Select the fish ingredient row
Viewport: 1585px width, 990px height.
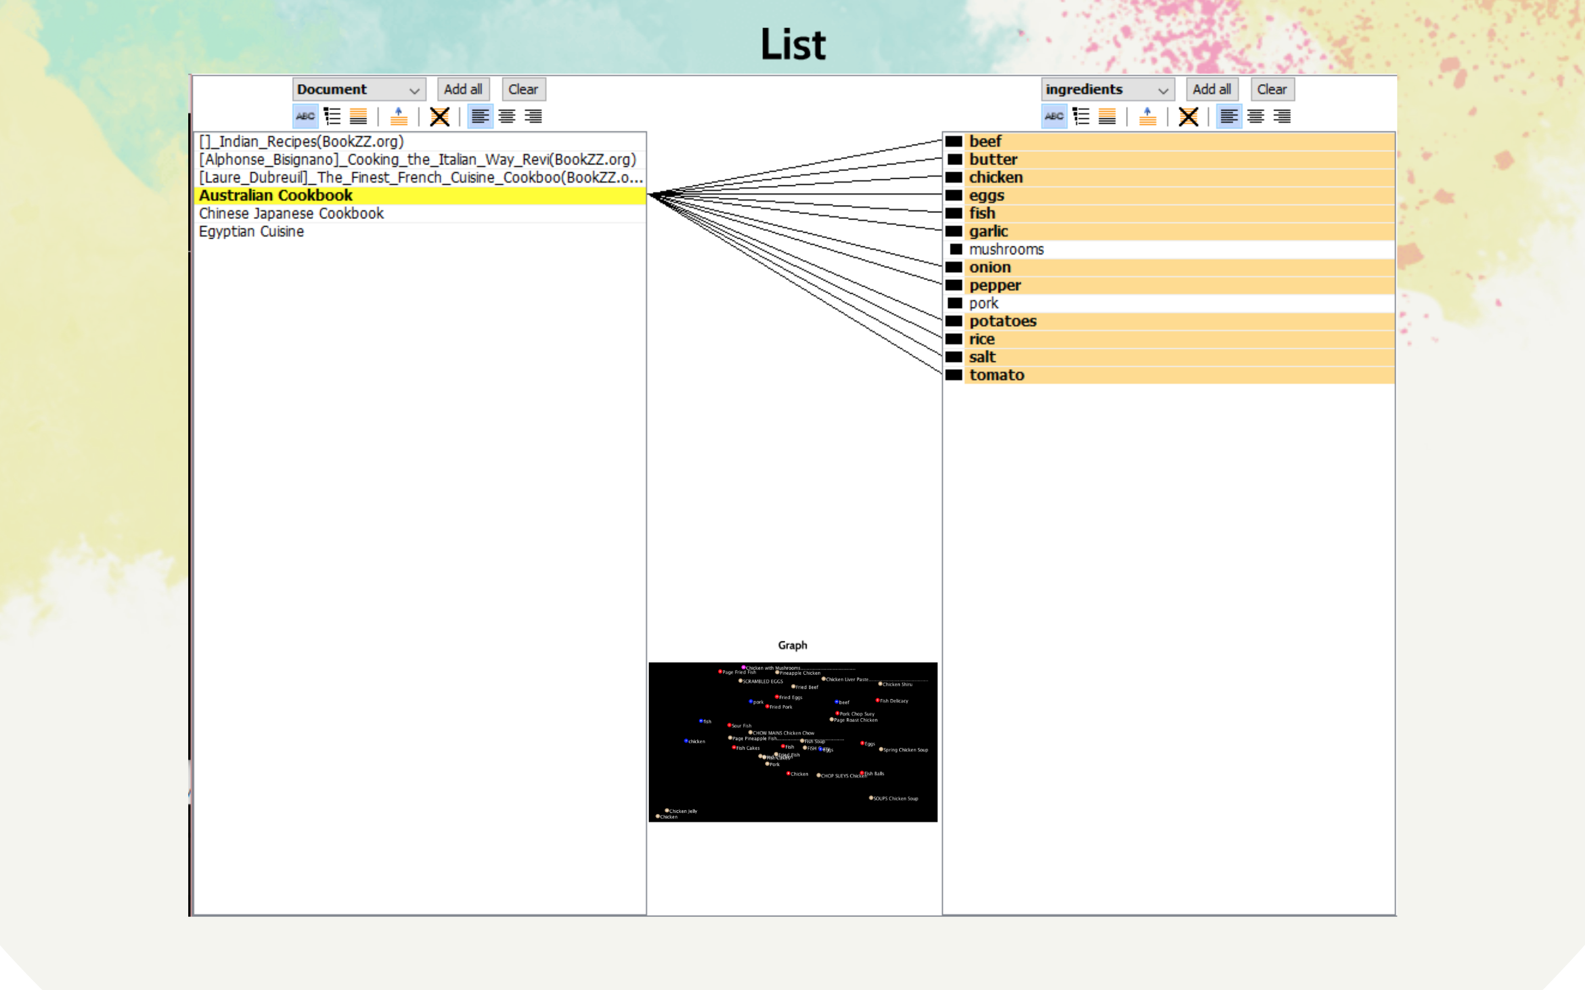1169,213
